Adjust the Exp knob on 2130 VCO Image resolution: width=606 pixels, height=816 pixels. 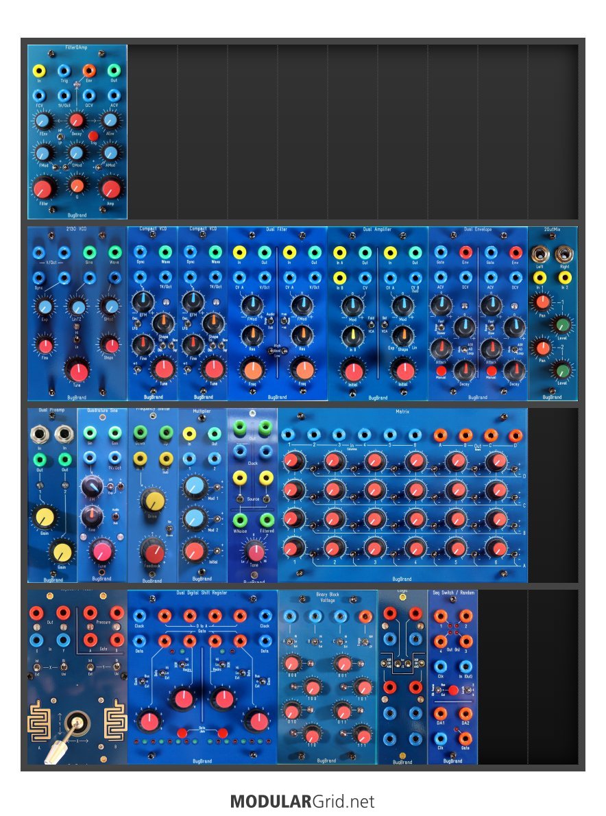tap(45, 306)
